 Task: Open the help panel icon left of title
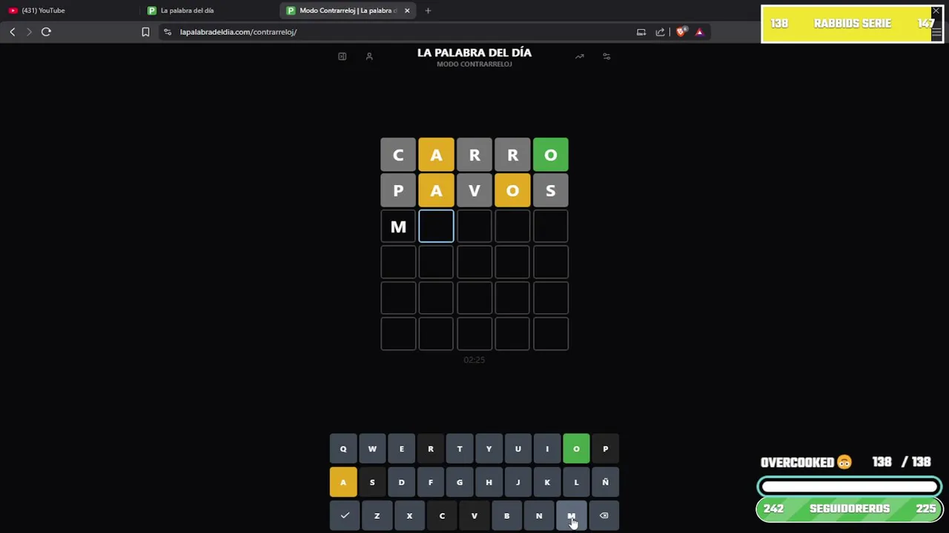[342, 56]
